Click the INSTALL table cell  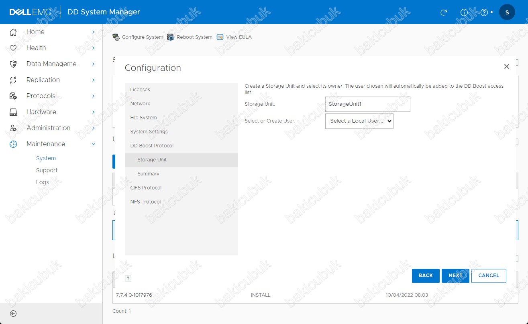pyautogui.click(x=261, y=295)
